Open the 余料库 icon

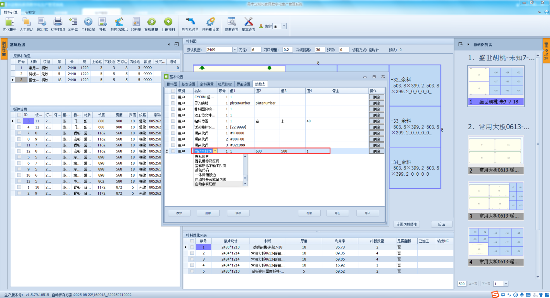point(73,22)
